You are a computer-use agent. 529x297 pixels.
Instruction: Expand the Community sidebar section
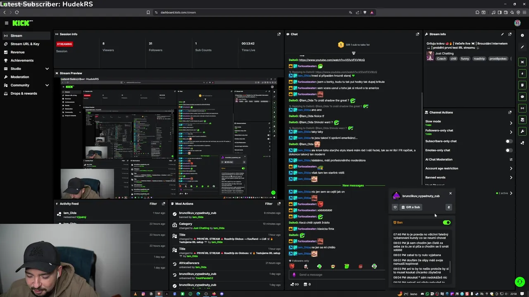(47, 85)
